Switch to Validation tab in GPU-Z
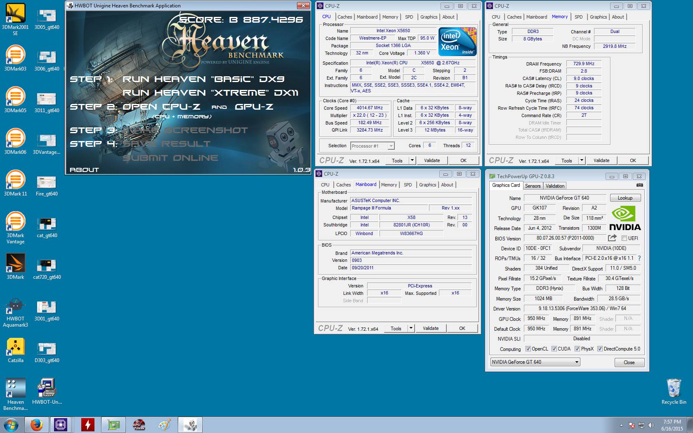The image size is (693, 433). (x=555, y=186)
